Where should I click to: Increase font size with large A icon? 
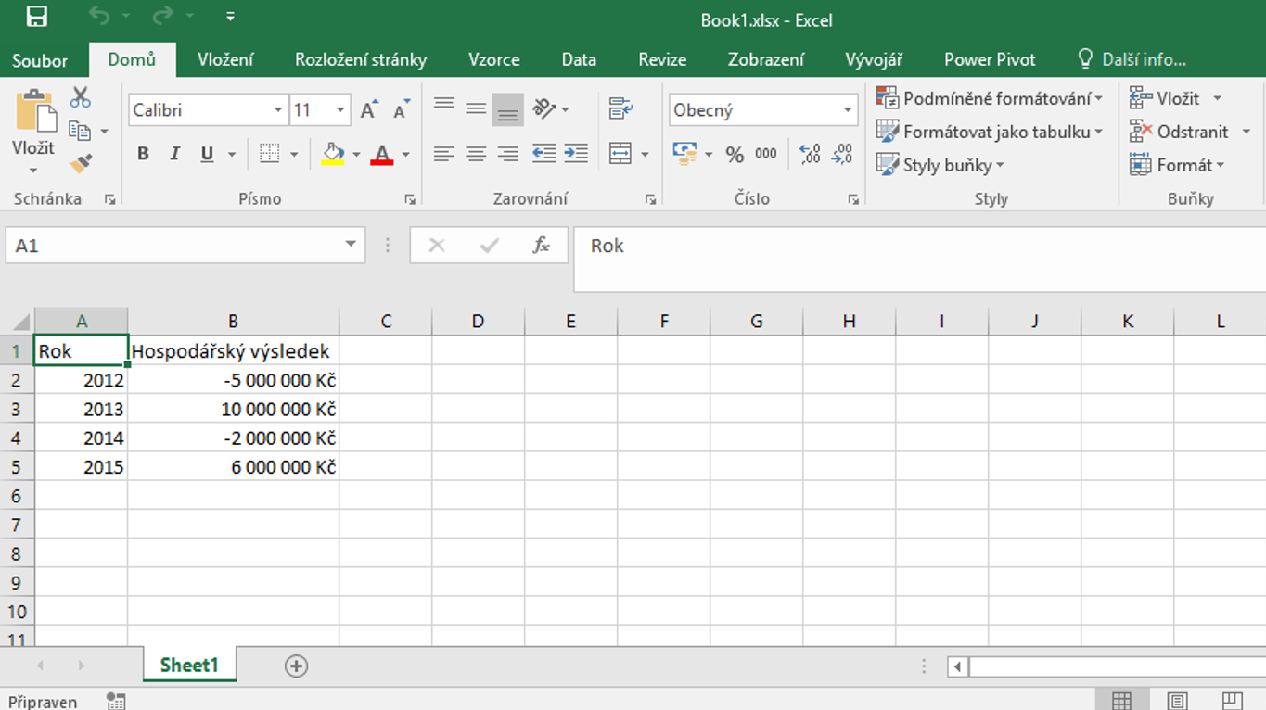click(x=369, y=109)
